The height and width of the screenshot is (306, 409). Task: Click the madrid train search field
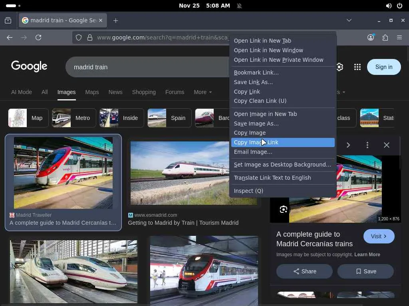(147, 67)
